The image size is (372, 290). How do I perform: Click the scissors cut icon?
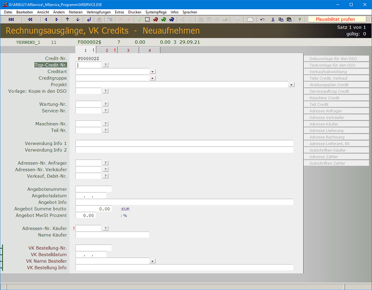pyautogui.click(x=273, y=19)
